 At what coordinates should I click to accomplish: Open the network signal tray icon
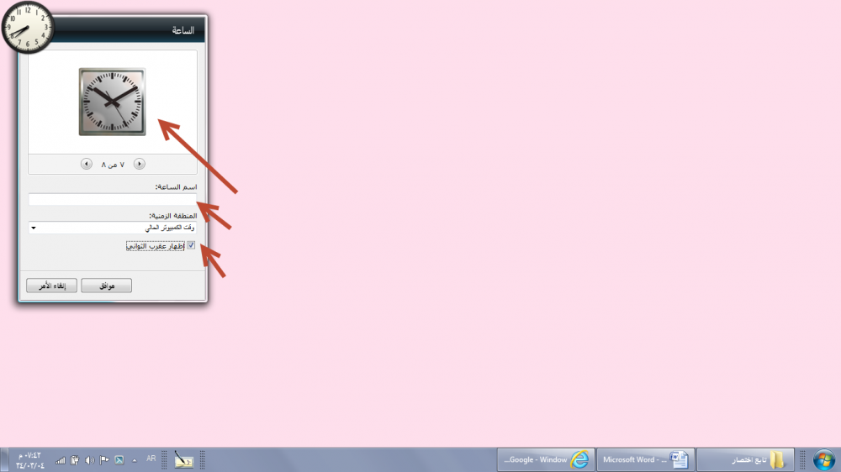point(61,459)
